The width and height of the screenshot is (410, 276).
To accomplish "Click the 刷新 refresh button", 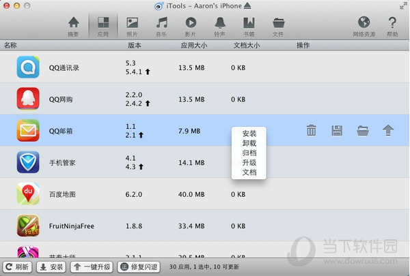I will coord(17,267).
